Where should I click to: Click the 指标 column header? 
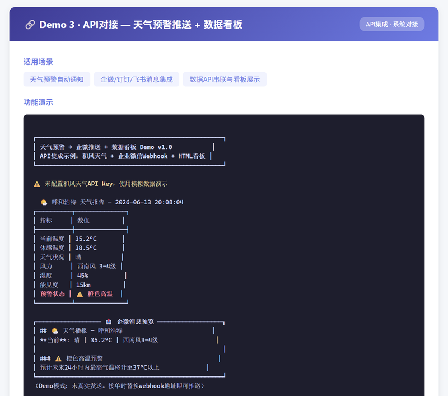click(46, 221)
